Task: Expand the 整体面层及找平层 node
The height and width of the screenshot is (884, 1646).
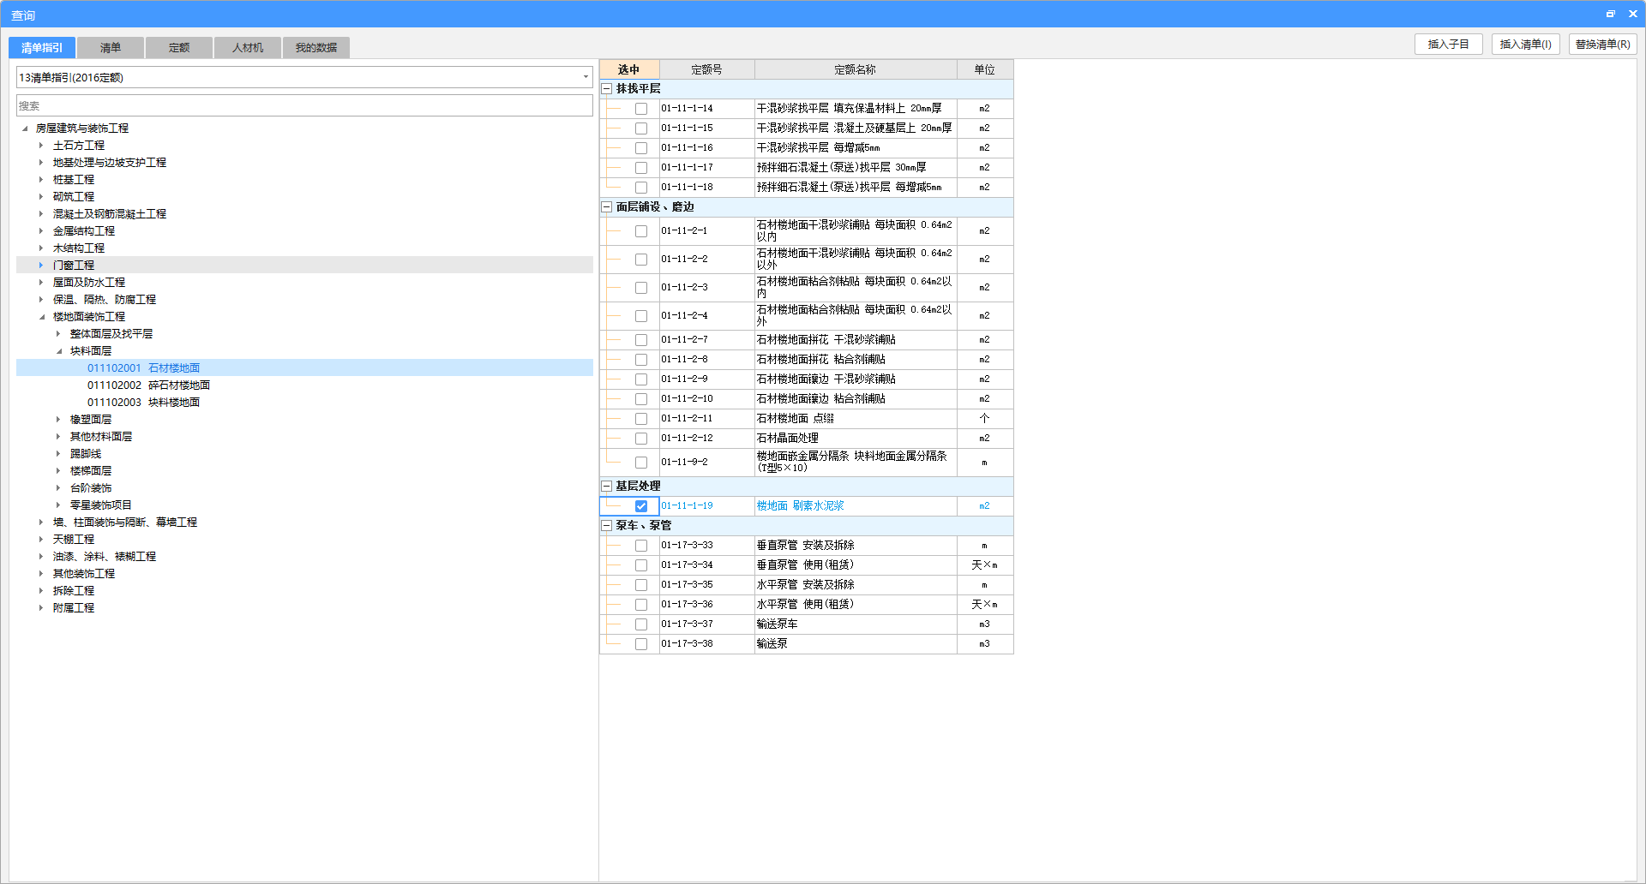Action: [x=58, y=334]
